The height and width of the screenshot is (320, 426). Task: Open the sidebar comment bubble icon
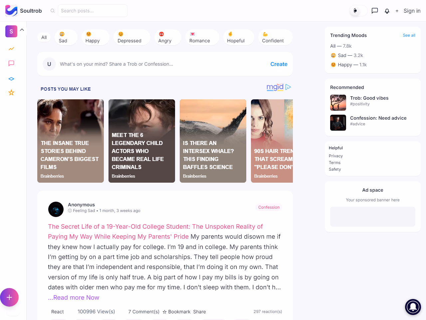click(x=11, y=63)
